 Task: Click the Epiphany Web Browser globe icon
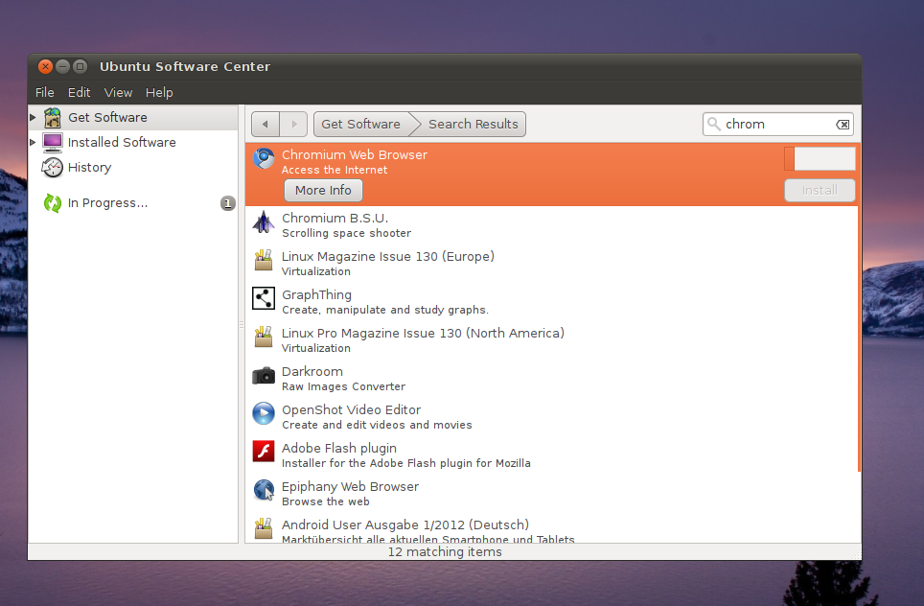[x=264, y=490]
